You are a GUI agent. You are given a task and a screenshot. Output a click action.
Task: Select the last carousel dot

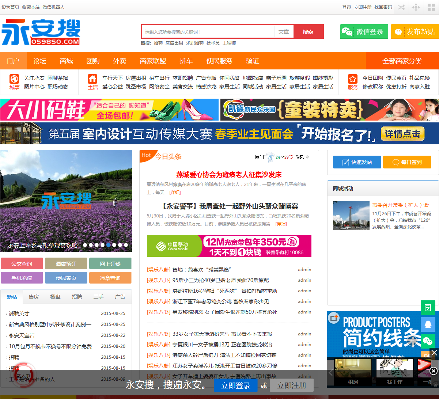point(126,245)
